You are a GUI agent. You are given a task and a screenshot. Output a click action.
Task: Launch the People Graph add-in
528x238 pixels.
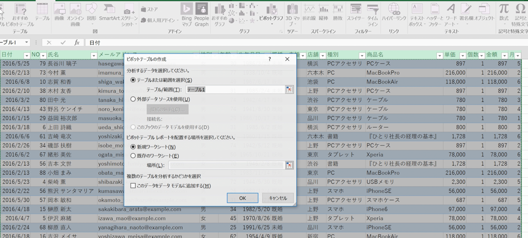tap(201, 15)
